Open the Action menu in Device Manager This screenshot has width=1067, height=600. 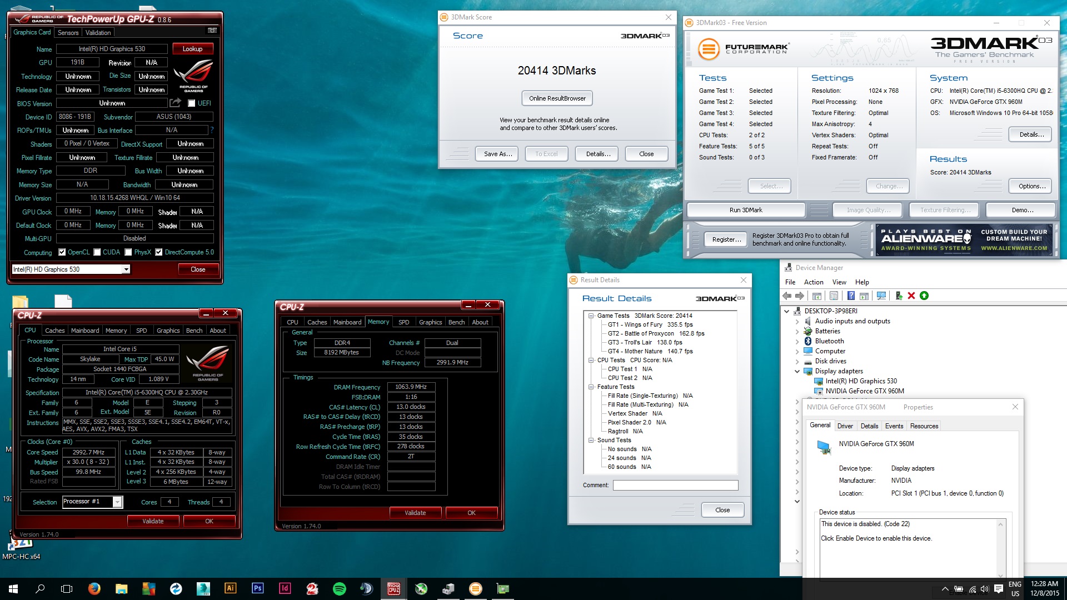click(x=814, y=282)
